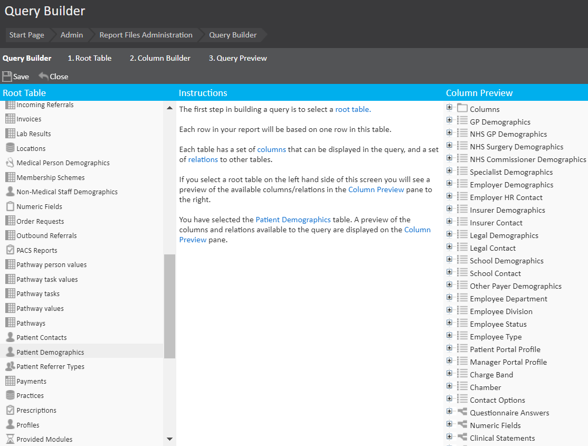
Task: Select Employer Demographics in Column Preview
Action: (x=511, y=185)
